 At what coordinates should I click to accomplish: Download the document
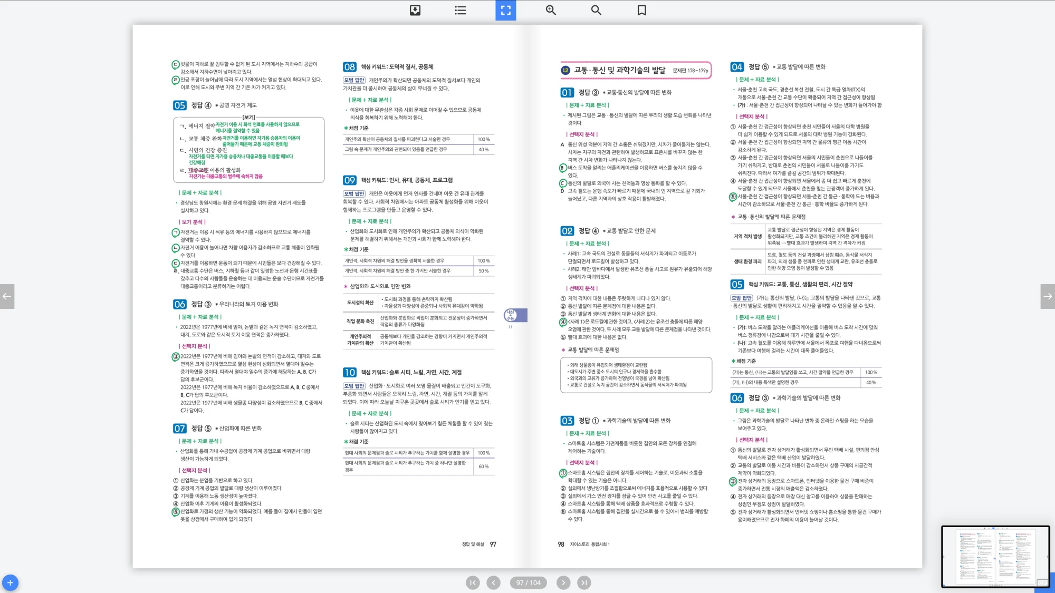coord(415,10)
